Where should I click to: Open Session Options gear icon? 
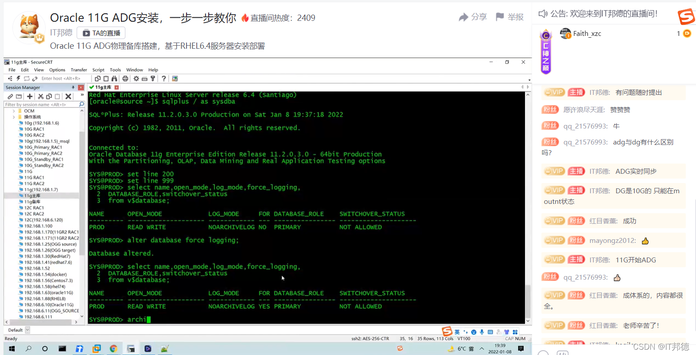click(136, 78)
